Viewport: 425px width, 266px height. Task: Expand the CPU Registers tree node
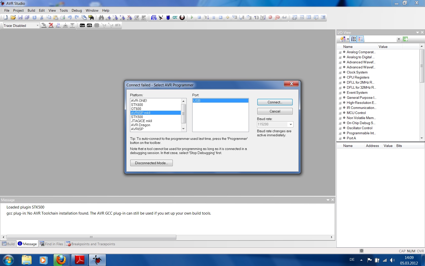point(340,78)
